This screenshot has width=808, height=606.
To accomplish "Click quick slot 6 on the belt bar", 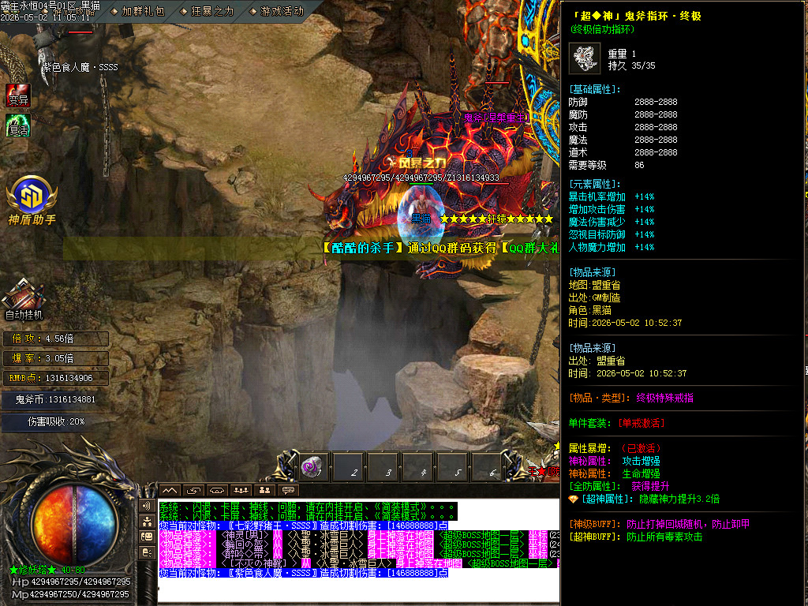I will 486,467.
